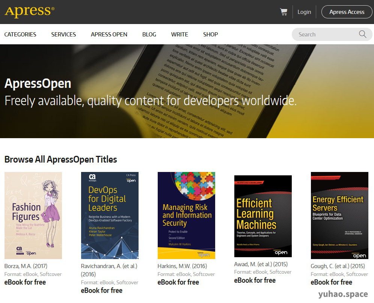Click eBook for free under Ravichandran
Viewport: 374px width, 303px height.
(x=102, y=290)
